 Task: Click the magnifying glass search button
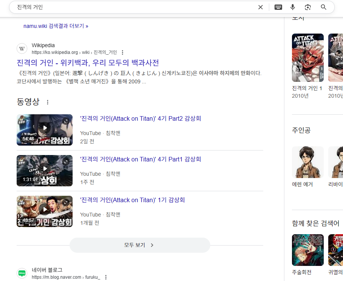point(323,7)
